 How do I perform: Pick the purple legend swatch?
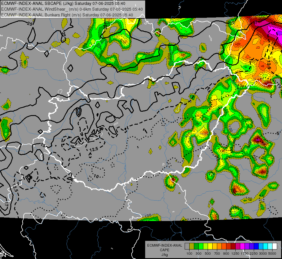point(247,246)
